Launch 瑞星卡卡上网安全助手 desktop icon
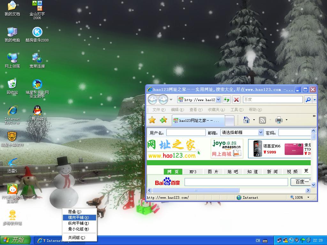Image resolution: width=327 pixels, height=245 pixels. click(x=37, y=89)
